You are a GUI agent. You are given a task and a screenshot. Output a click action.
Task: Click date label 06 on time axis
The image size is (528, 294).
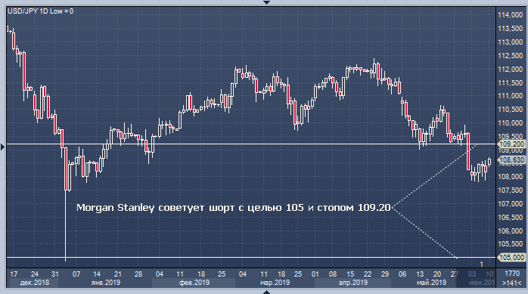pyautogui.click(x=402, y=274)
